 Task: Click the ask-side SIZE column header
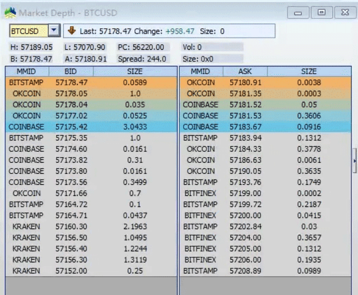309,71
